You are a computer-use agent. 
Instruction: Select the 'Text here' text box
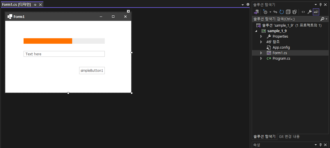(x=64, y=54)
